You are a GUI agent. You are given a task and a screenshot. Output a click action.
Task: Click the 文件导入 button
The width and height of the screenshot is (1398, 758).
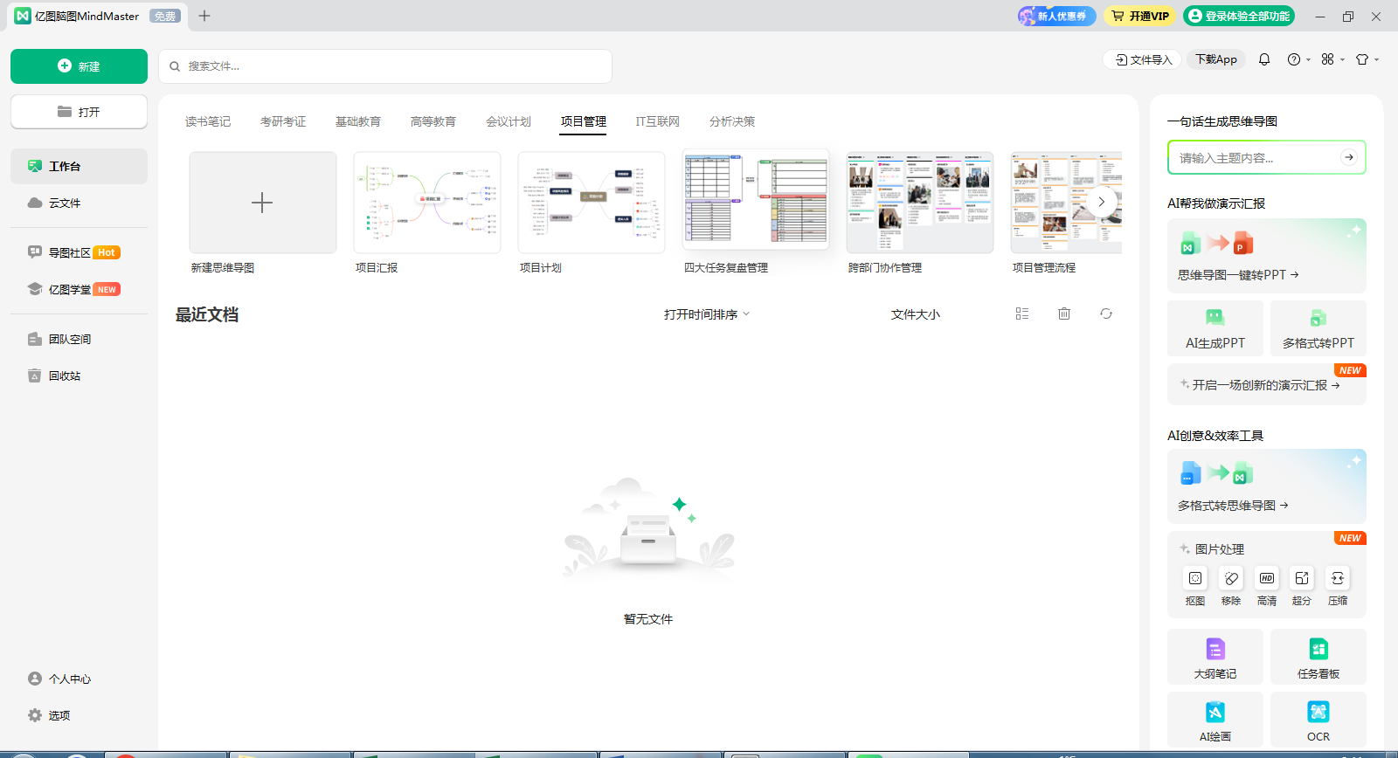[x=1143, y=59]
